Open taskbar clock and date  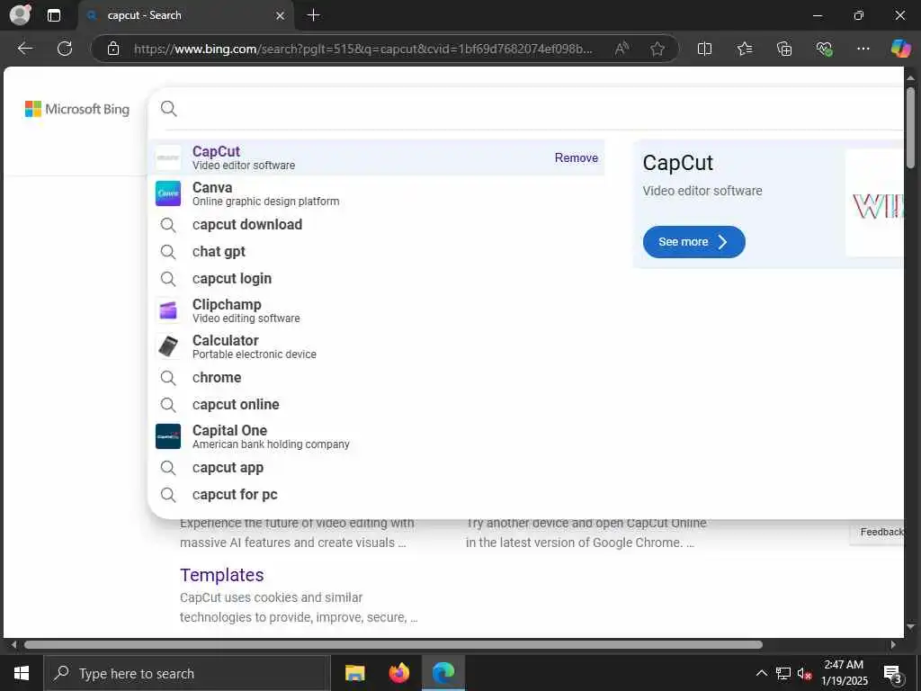[x=844, y=673]
